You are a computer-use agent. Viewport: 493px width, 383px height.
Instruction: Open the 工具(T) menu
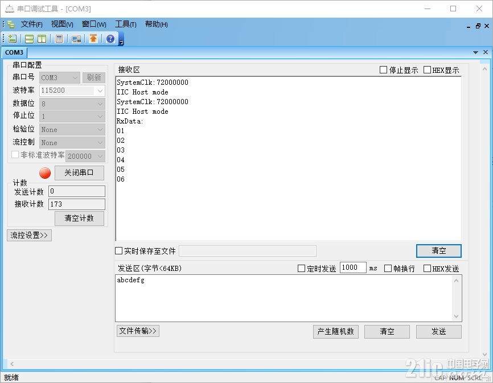125,24
